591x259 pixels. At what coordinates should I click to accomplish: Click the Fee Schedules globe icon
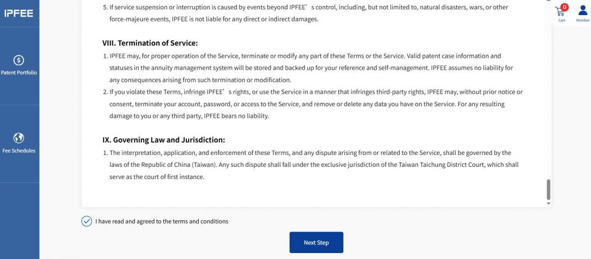(x=18, y=138)
